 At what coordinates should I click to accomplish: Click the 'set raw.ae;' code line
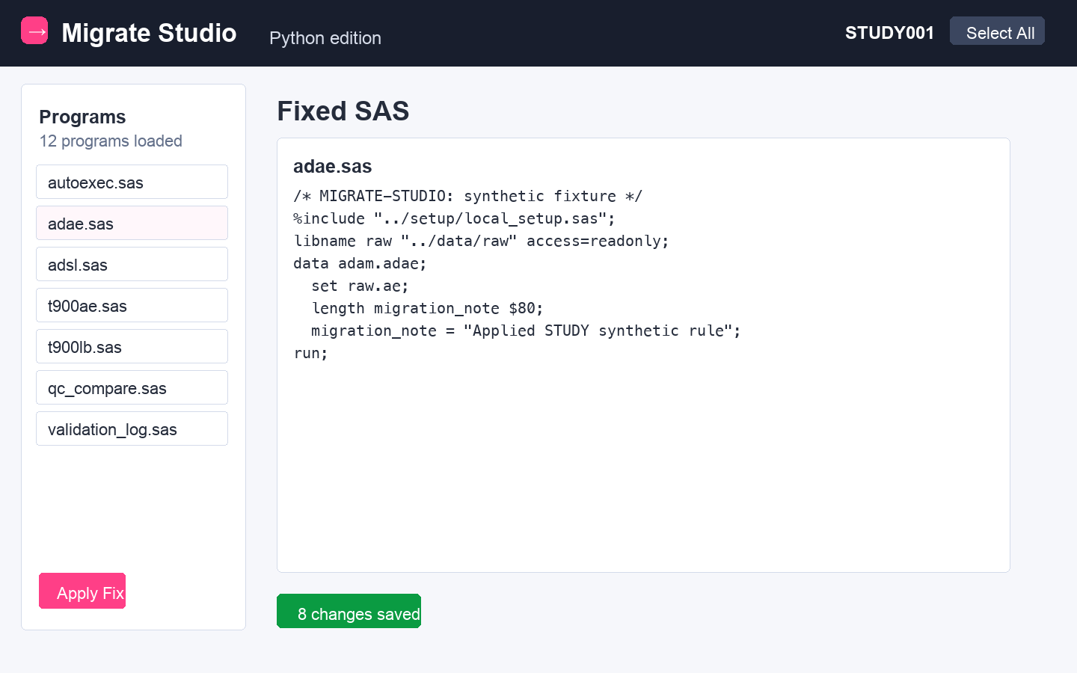(360, 286)
